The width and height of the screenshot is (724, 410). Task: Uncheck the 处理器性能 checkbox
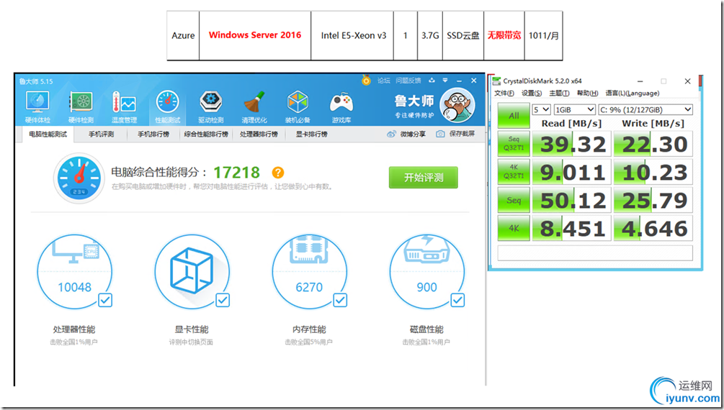pyautogui.click(x=105, y=301)
